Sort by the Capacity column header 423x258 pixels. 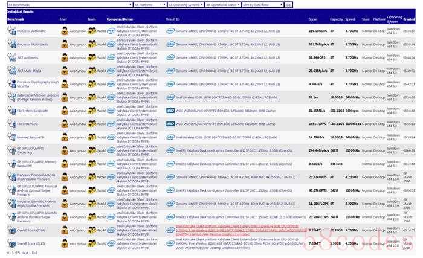tap(337, 19)
